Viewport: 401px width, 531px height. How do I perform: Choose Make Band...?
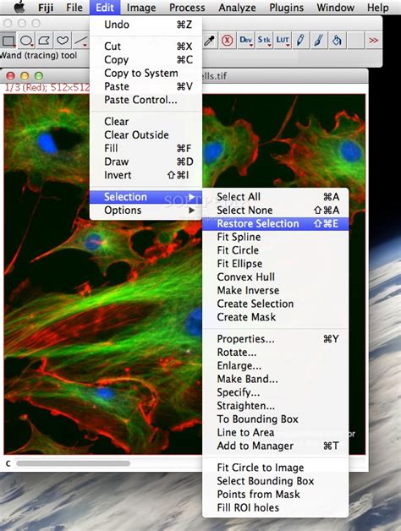276,379
